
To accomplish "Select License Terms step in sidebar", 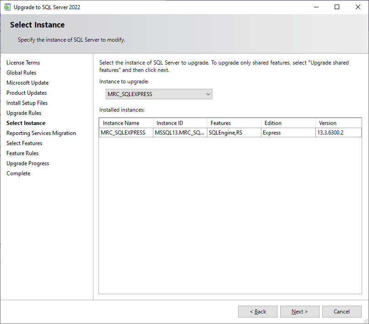I will click(23, 63).
